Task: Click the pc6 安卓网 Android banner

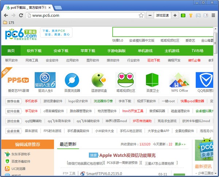Action: coord(204,149)
